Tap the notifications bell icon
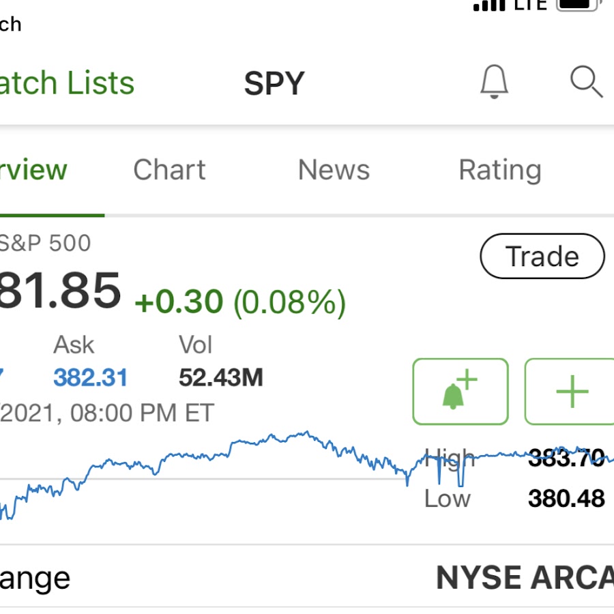Viewport: 614px width, 614px height. (494, 81)
